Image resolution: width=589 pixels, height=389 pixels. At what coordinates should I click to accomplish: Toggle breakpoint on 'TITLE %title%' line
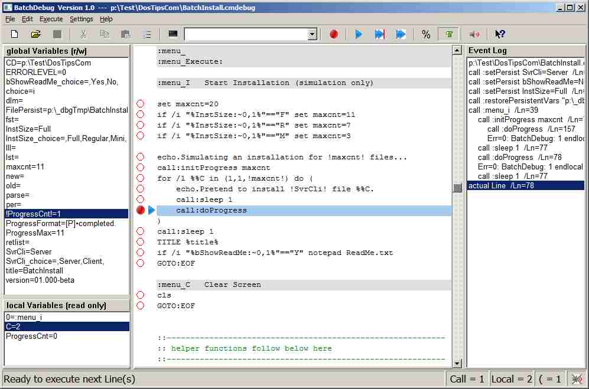tap(141, 241)
